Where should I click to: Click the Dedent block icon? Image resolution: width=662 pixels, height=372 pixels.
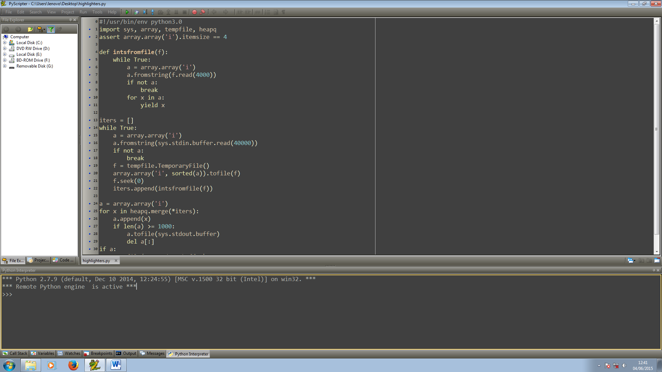click(x=240, y=12)
